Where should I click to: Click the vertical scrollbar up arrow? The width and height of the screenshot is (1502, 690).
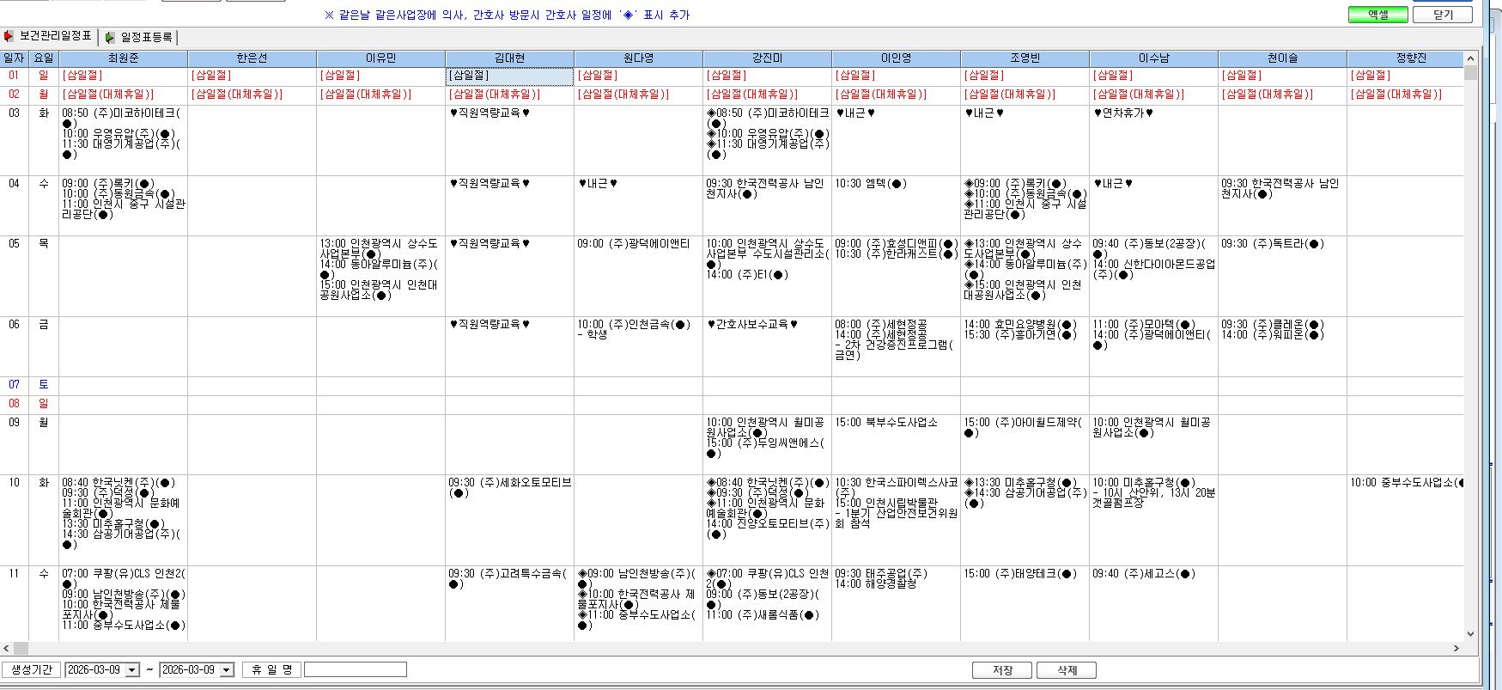(x=1470, y=58)
